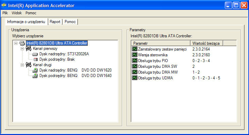Select the Kanał drugi tree item
Image resolution: width=249 pixels, height=135 pixels.
click(42, 65)
